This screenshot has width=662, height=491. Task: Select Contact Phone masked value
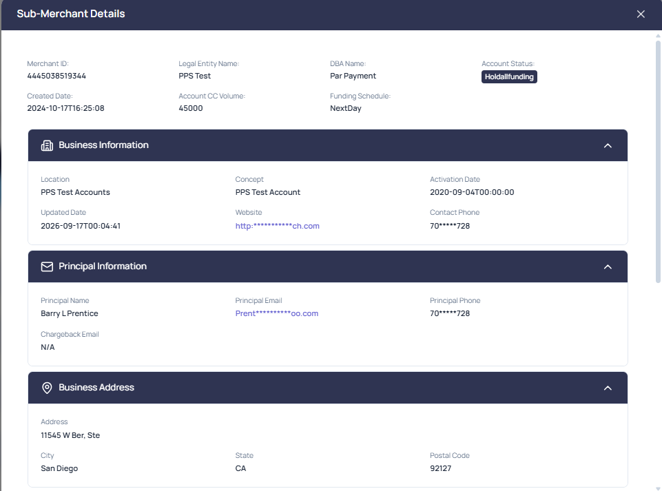click(x=450, y=226)
